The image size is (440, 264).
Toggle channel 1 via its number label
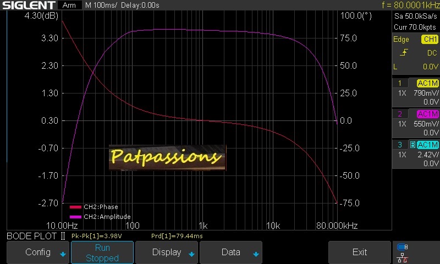coord(400,83)
